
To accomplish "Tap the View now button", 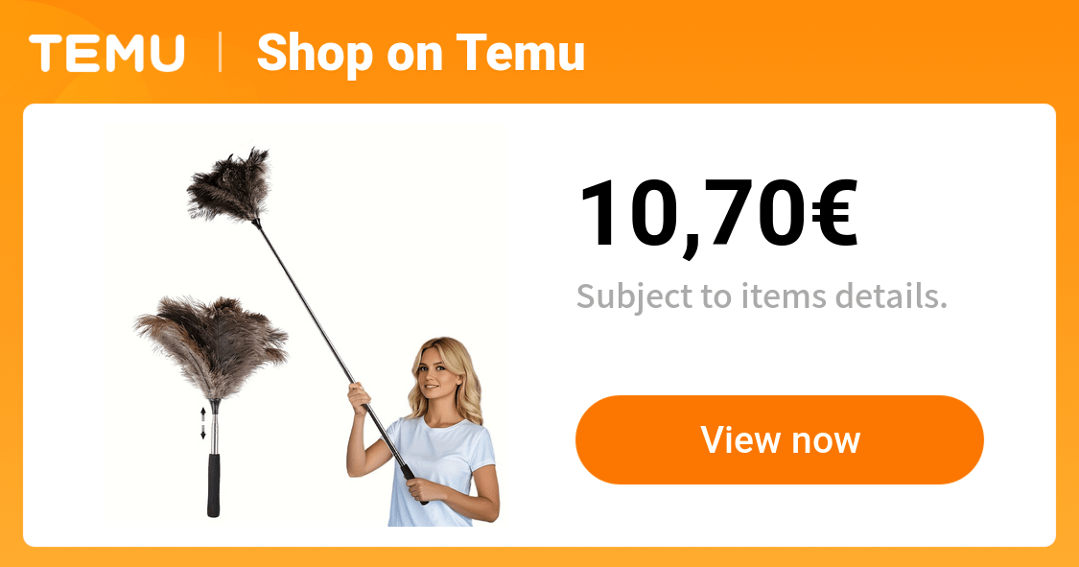I will pyautogui.click(x=780, y=439).
